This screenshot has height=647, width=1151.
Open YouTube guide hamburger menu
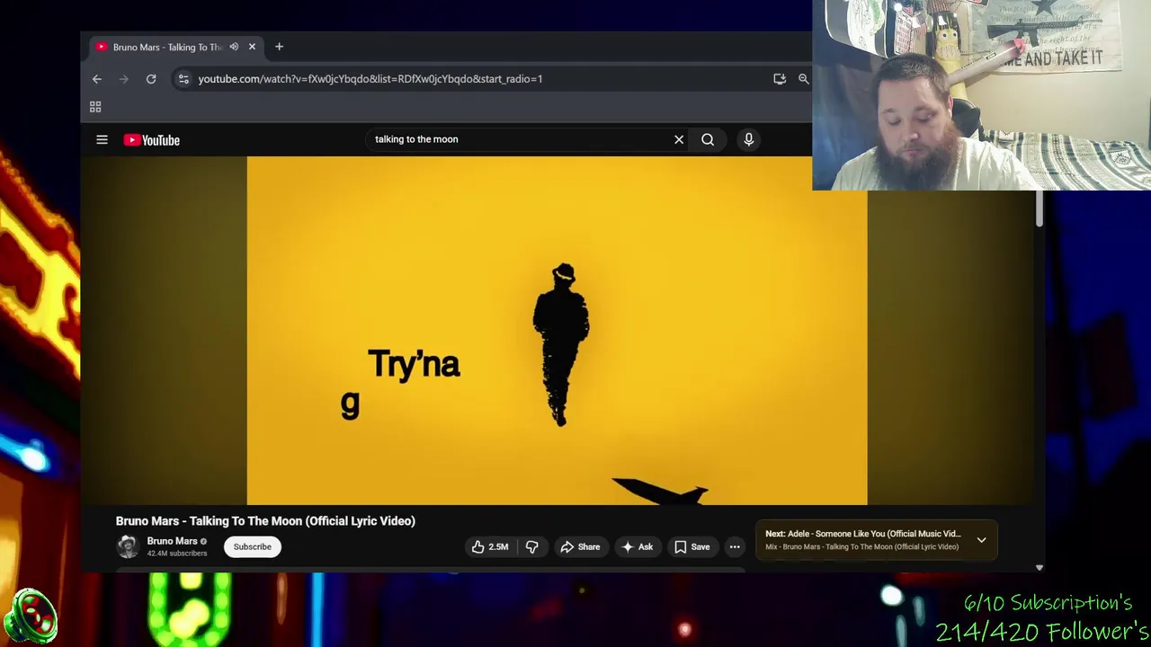(x=103, y=140)
